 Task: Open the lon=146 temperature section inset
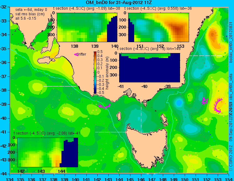pyautogui.click(x=149, y=68)
